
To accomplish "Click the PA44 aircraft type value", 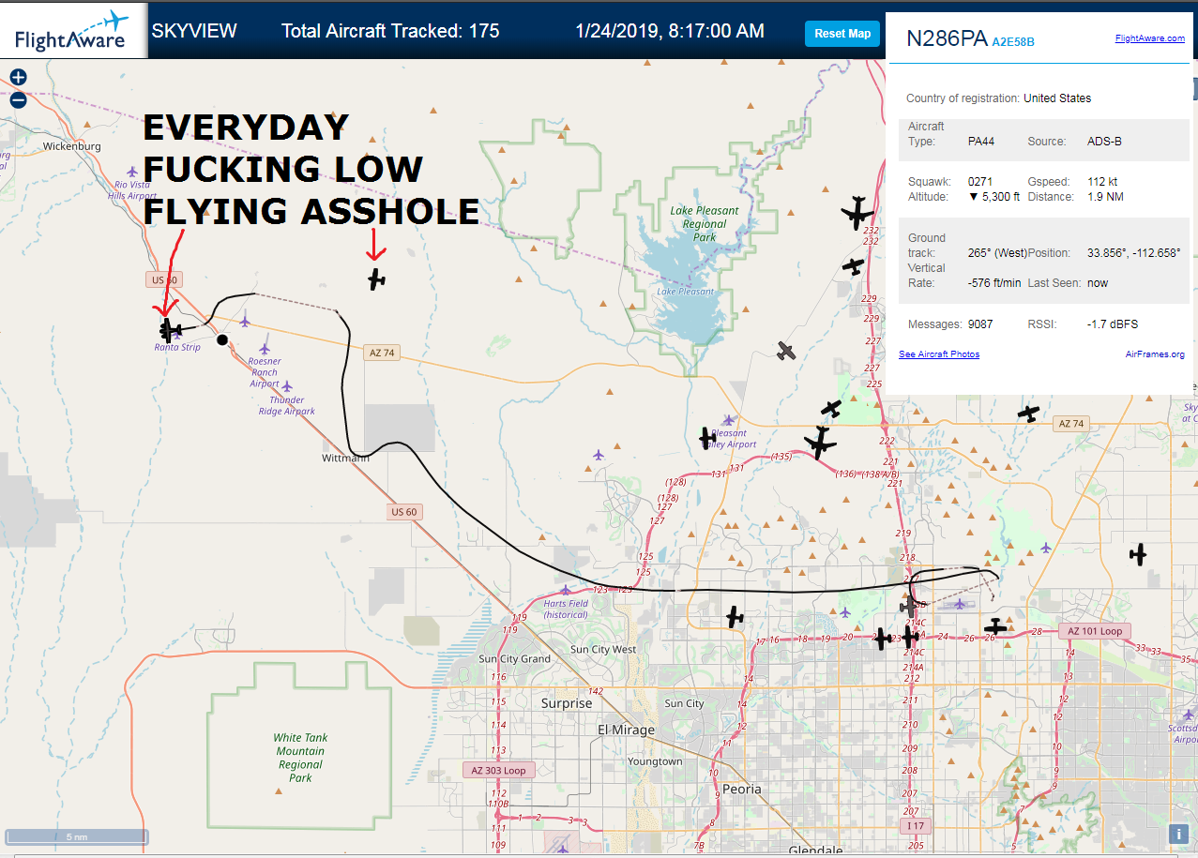I will 981,142.
